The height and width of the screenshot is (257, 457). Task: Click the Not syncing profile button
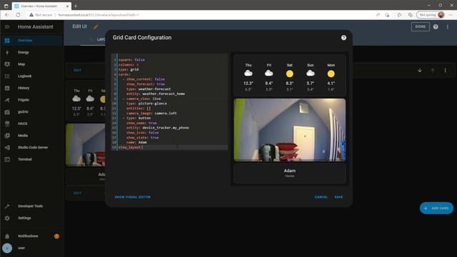tap(431, 15)
